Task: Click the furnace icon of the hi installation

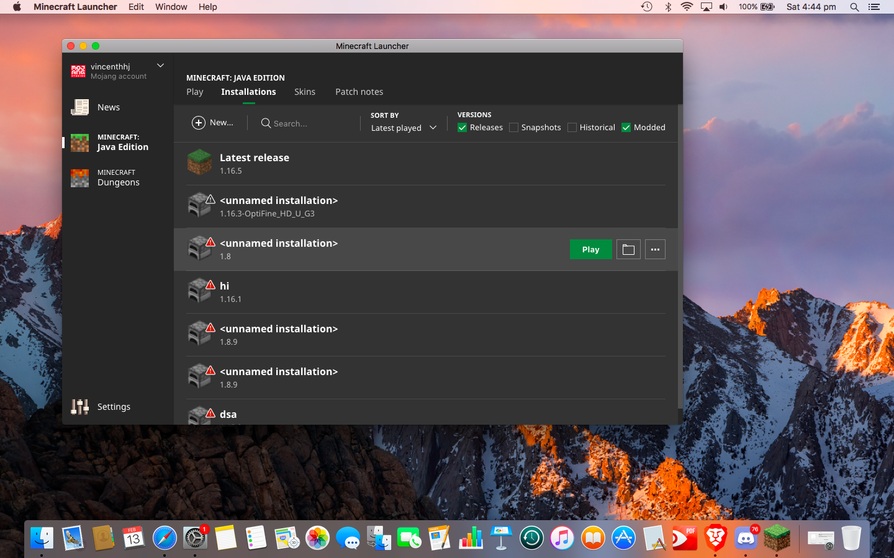Action: tap(199, 291)
